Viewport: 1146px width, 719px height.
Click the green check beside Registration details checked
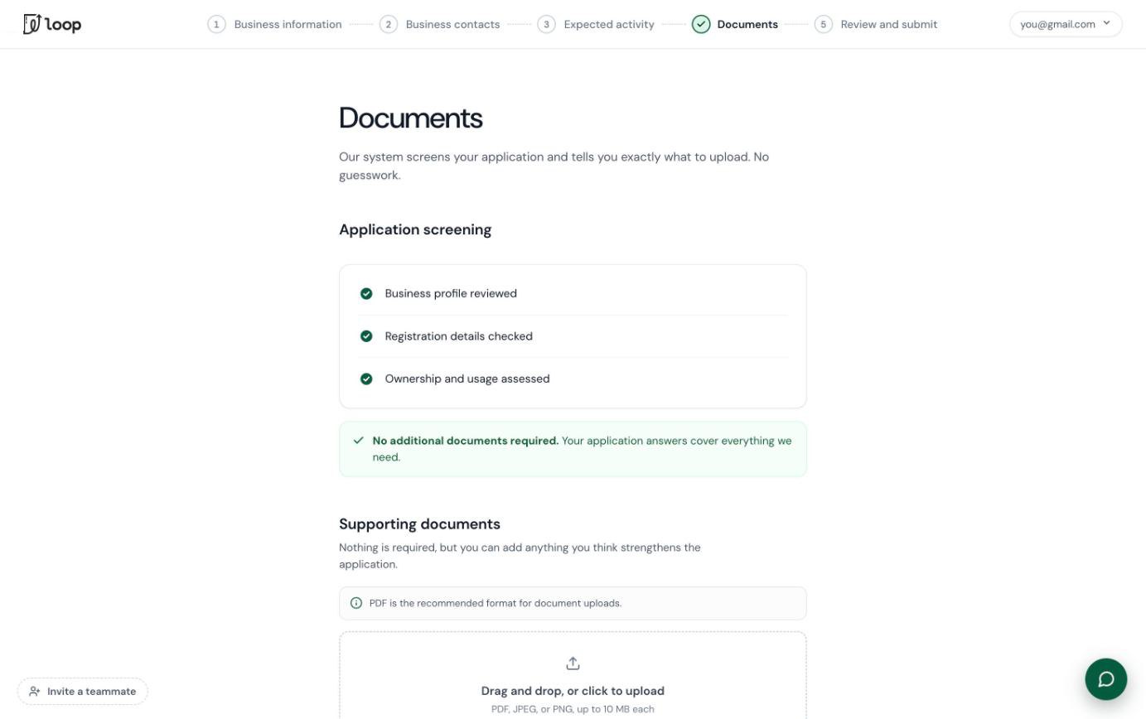coord(366,336)
